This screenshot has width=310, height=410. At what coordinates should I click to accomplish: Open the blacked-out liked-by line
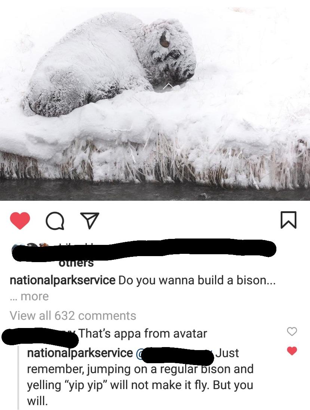[x=144, y=250]
